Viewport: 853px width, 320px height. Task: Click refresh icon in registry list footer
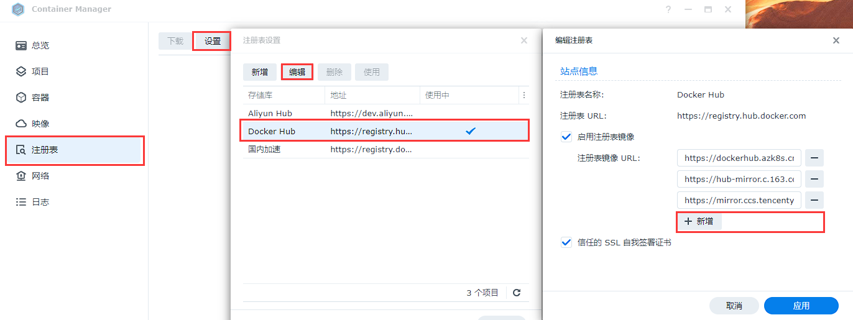517,293
